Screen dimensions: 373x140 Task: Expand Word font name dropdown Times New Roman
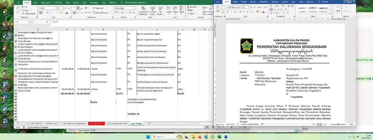click(241, 7)
